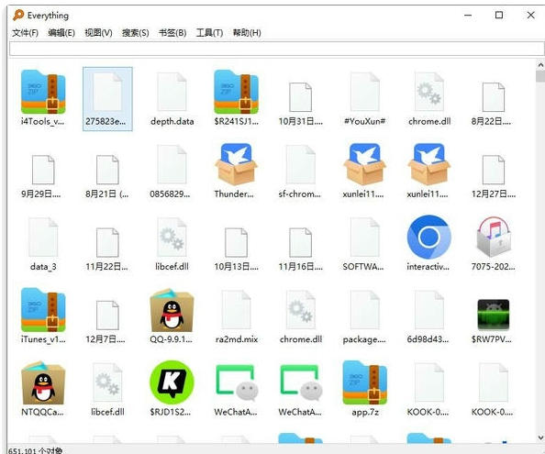Open the 视图(V) menu
Image resolution: width=545 pixels, height=454 pixels.
click(x=98, y=33)
